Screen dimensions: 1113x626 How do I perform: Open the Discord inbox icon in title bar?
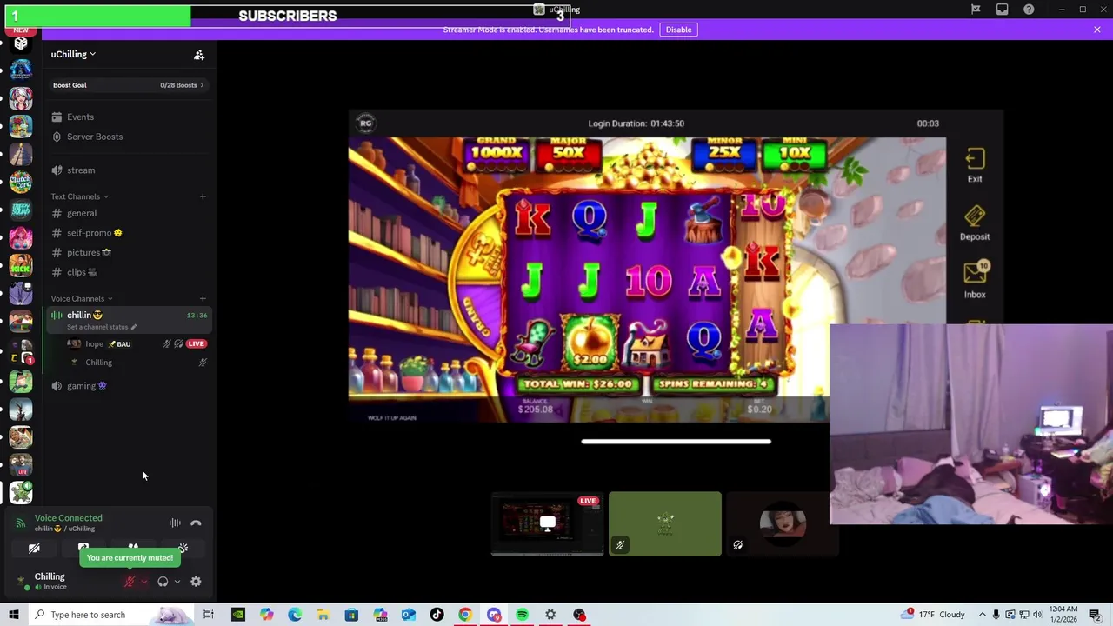click(1003, 10)
